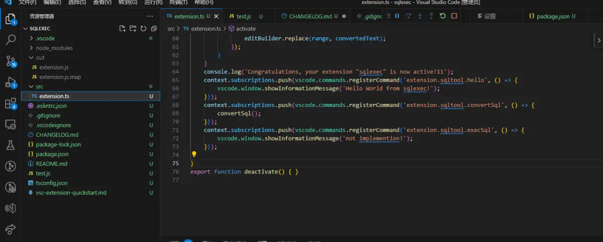Pause the debug session
Viewport: 603px width, 242px height.
point(397,16)
